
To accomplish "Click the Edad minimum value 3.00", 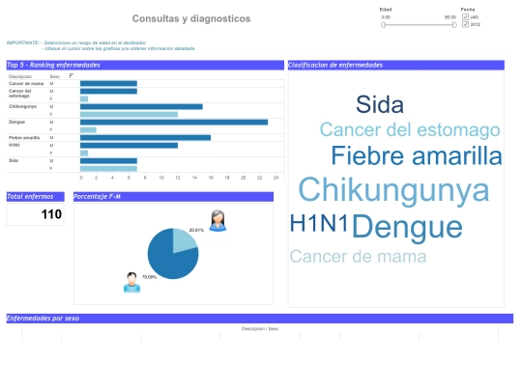I will coord(386,17).
